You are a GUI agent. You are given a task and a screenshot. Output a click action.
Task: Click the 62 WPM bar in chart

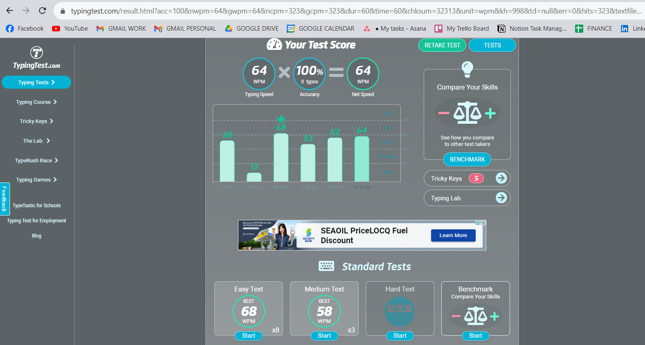pos(335,159)
